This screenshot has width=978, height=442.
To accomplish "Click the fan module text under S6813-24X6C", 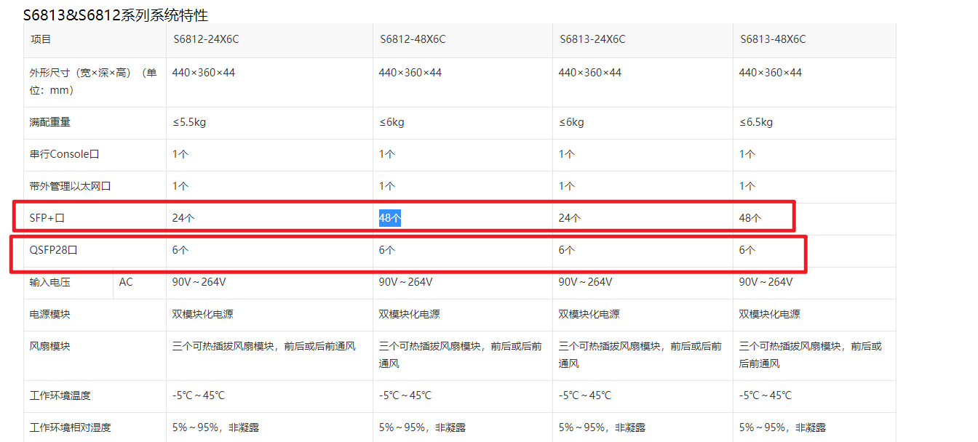I will point(640,355).
